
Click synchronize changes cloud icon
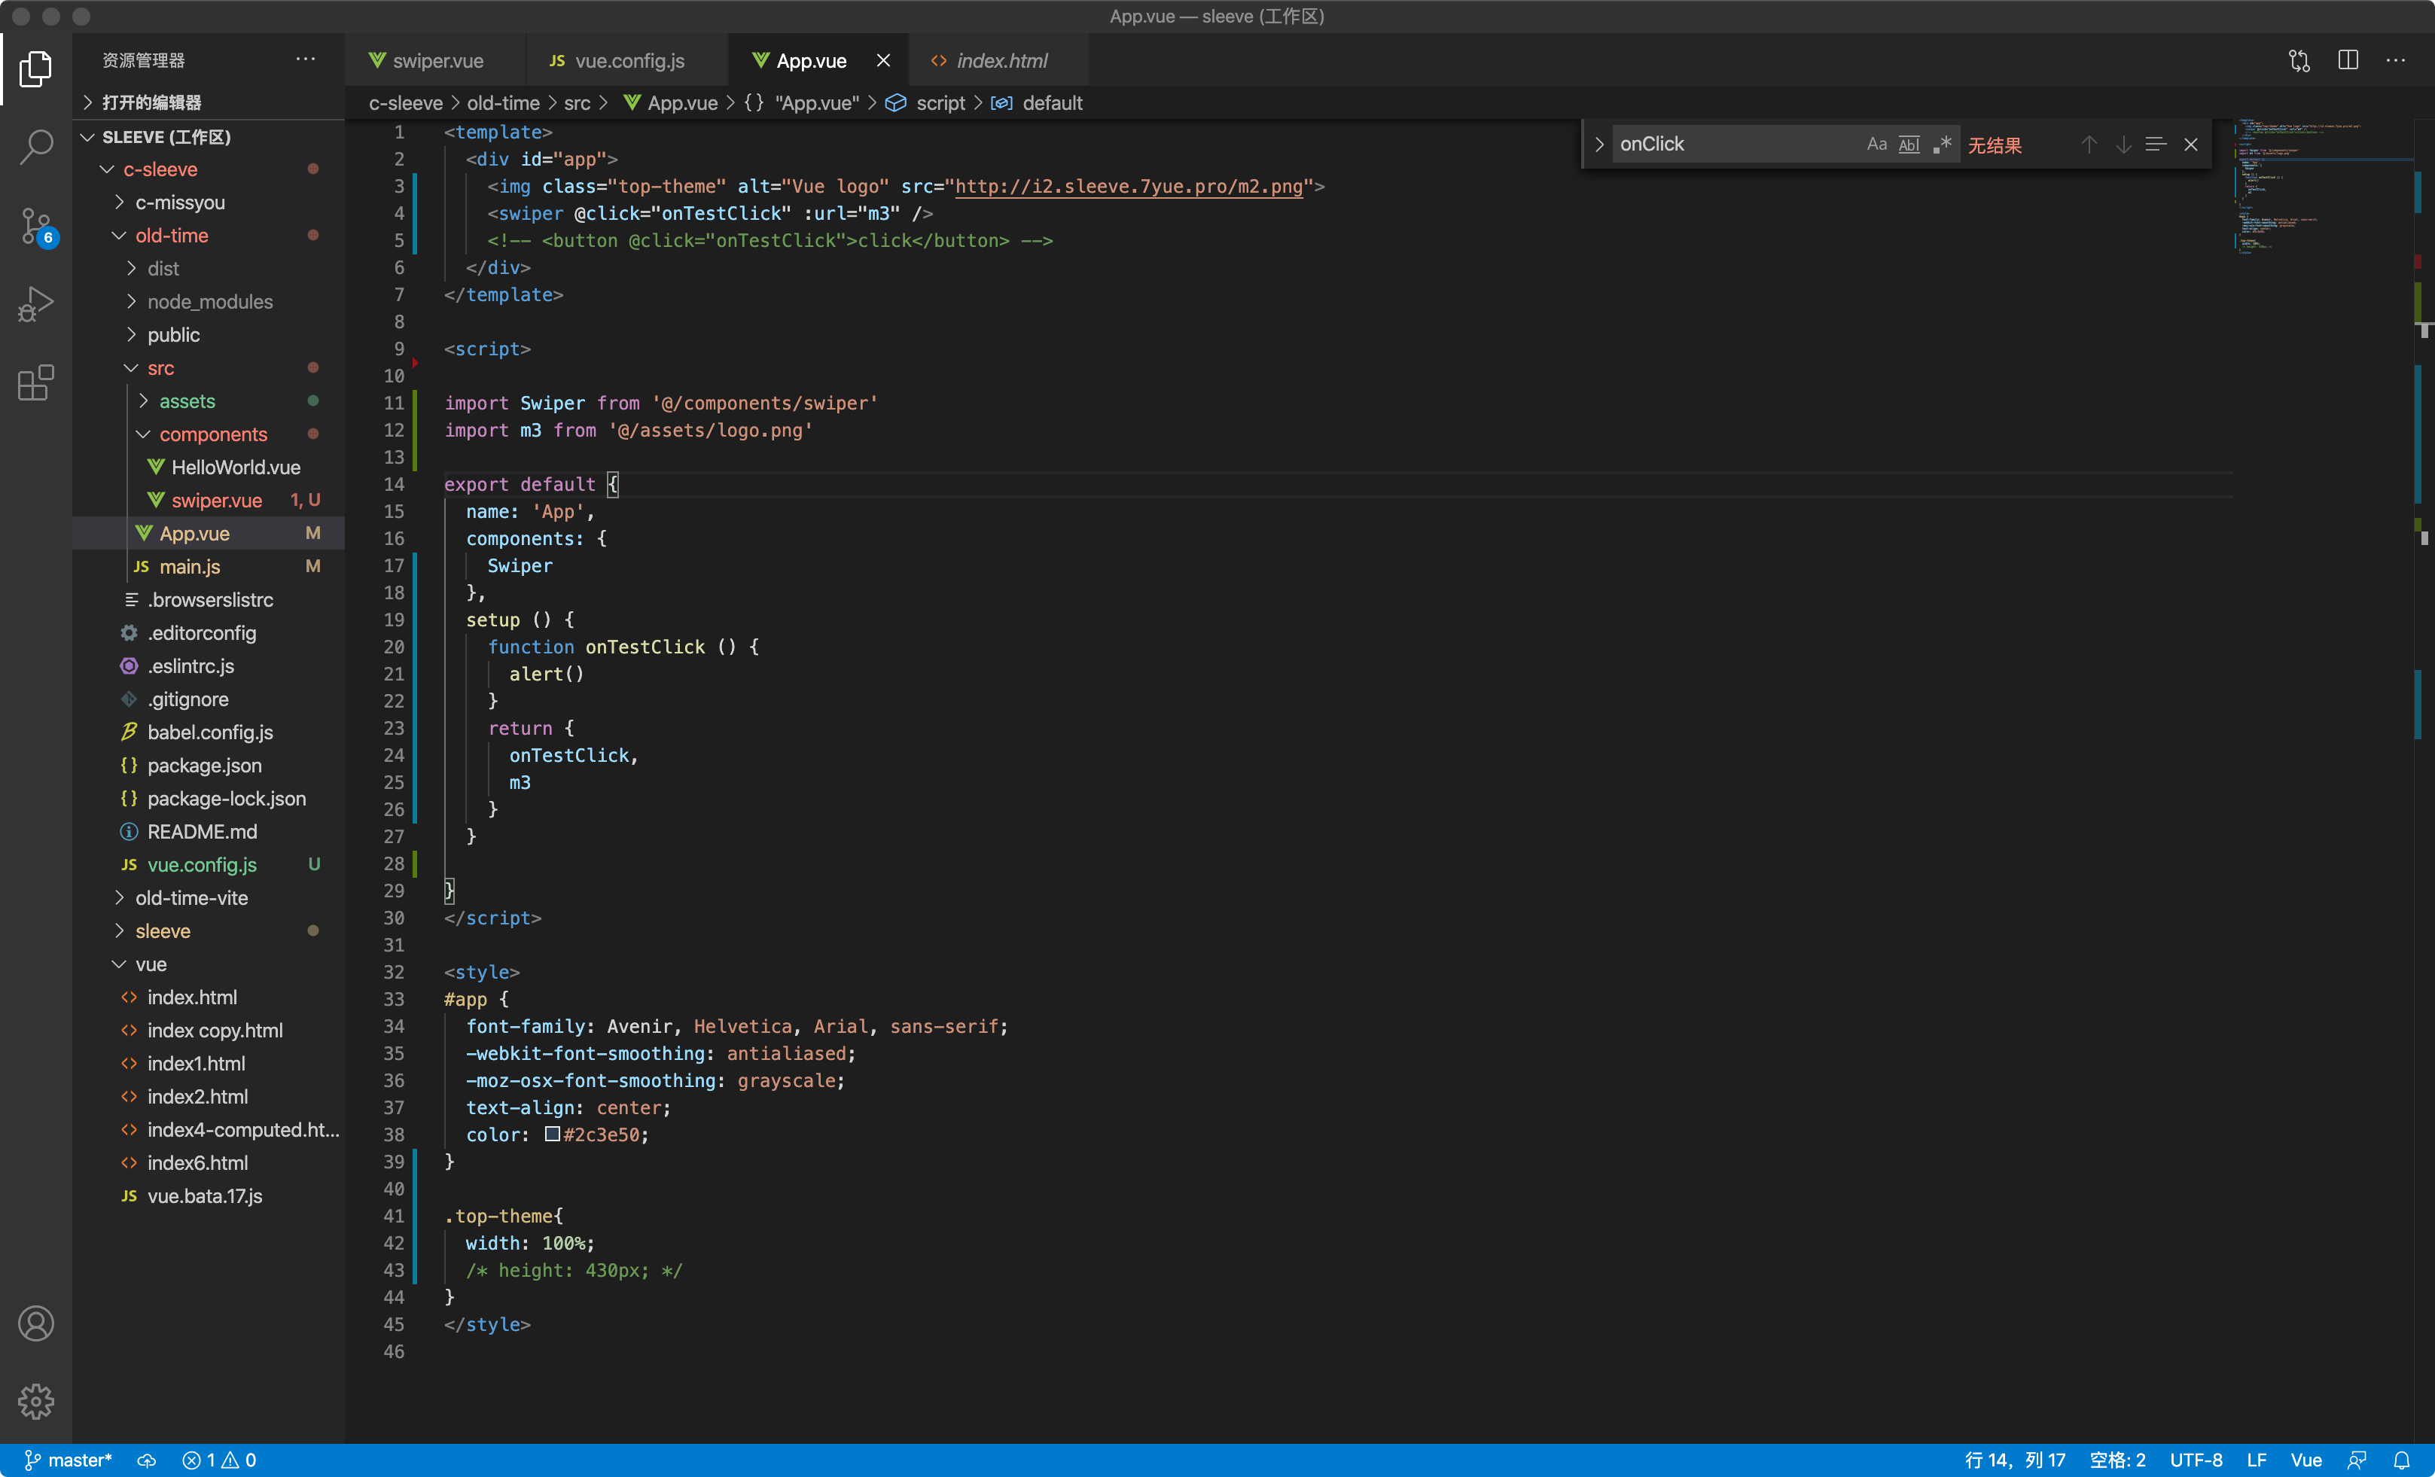click(146, 1460)
